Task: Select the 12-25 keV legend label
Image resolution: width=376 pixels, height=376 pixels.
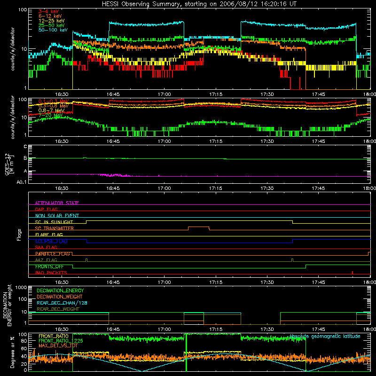Action: 52,21
